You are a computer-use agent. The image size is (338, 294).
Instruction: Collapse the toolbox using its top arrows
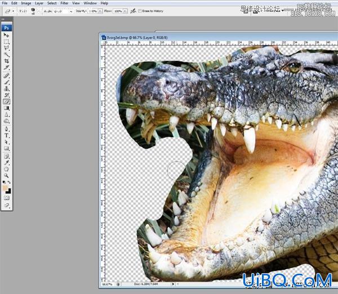click(3, 19)
